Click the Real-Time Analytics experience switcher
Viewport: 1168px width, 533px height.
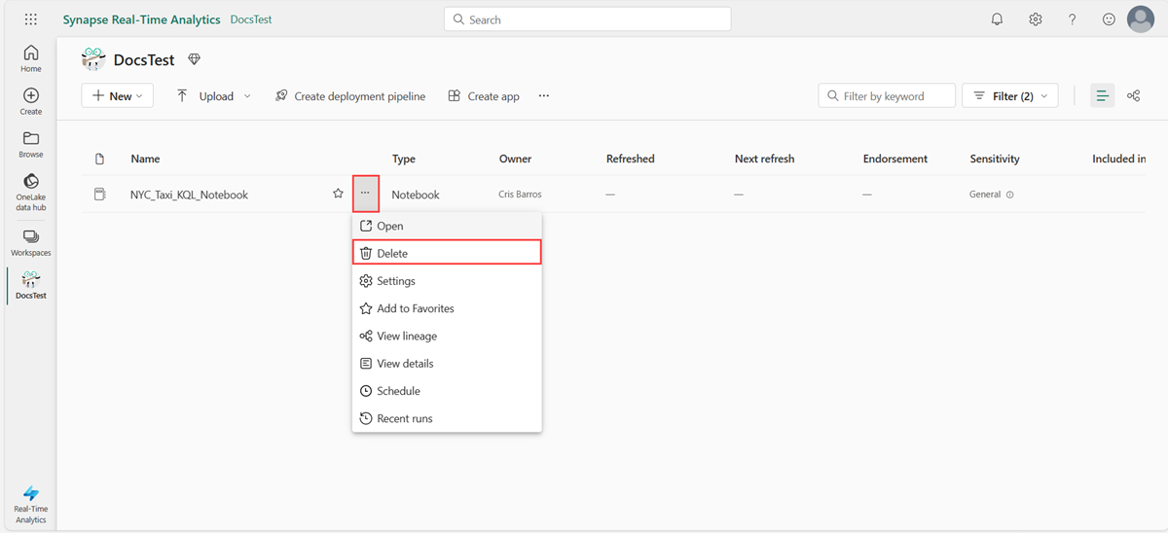point(31,505)
